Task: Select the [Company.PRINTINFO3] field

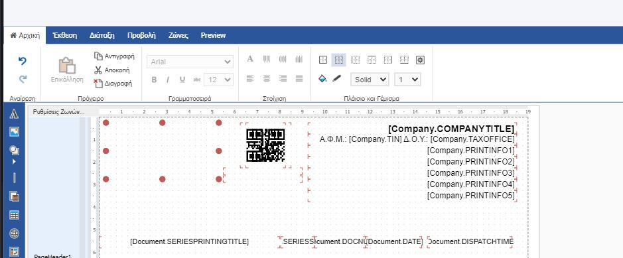Action: point(471,173)
